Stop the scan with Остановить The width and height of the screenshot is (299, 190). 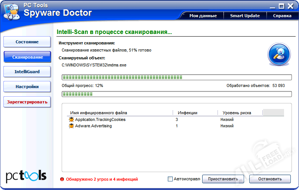pos(270,179)
